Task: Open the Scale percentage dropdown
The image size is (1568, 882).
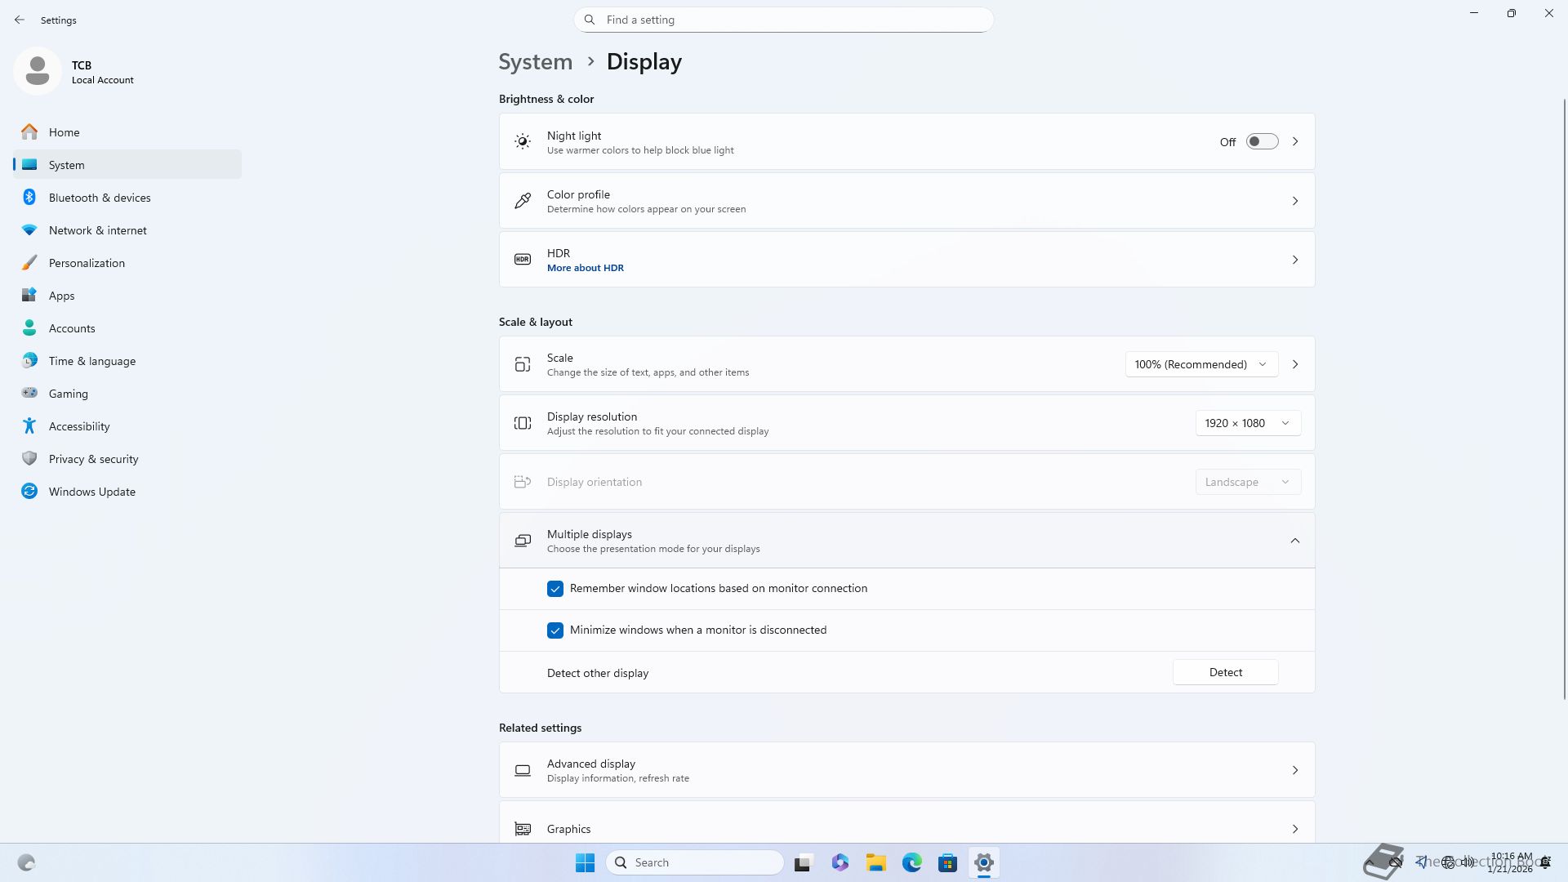Action: 1200,364
